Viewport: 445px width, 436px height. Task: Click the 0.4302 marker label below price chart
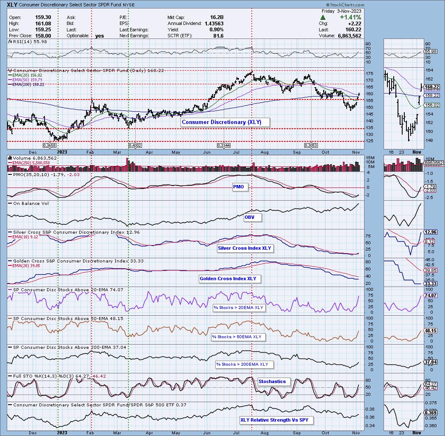135,146
